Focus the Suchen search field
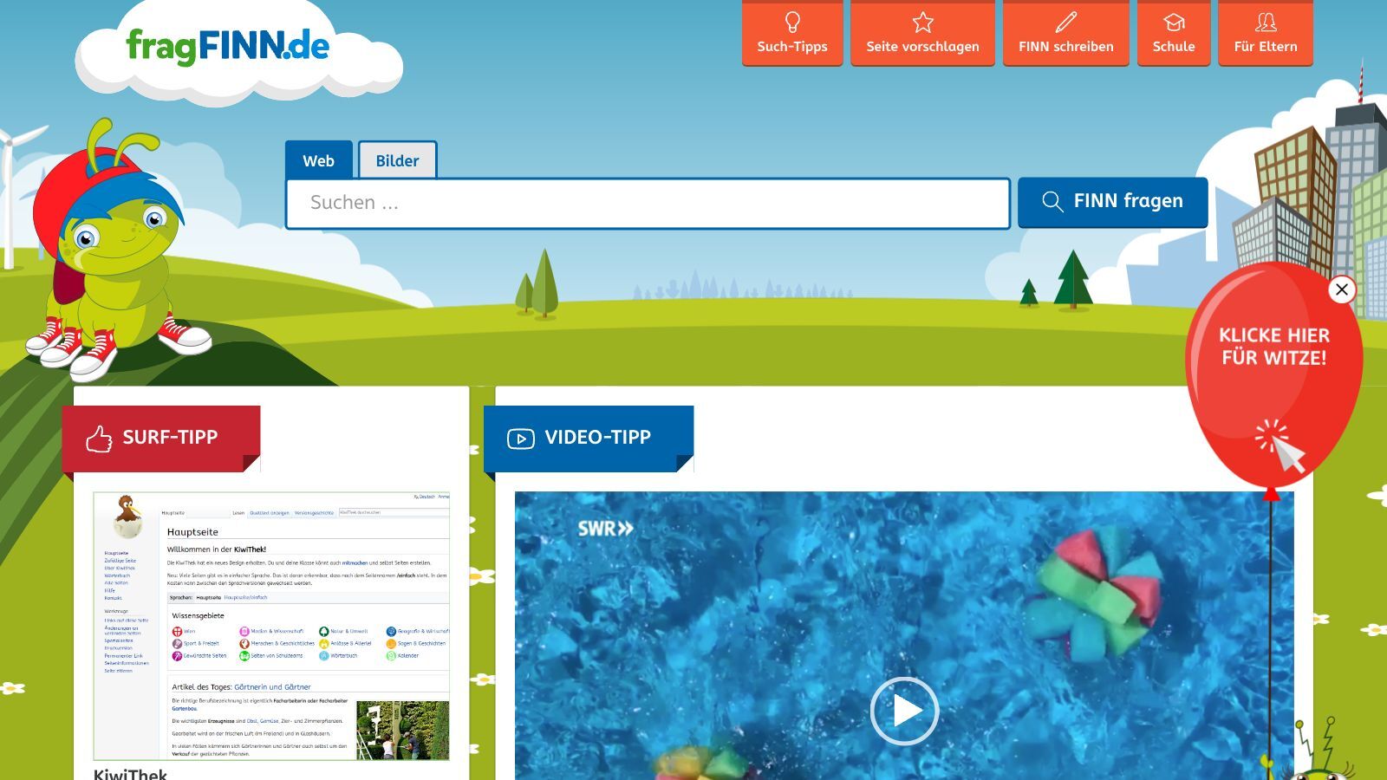The height and width of the screenshot is (780, 1387). coord(648,203)
